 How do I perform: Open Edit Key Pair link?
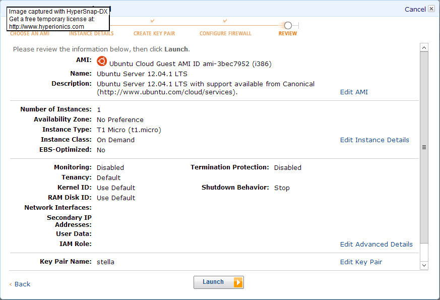pyautogui.click(x=361, y=262)
